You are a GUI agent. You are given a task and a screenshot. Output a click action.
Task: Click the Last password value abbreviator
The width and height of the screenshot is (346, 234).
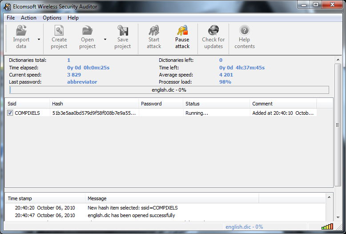[x=82, y=82]
